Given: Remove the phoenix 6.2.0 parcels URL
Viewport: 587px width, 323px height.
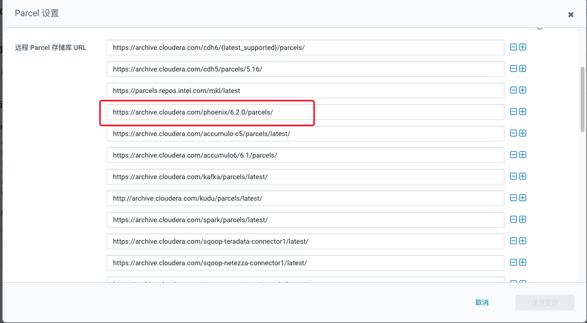Looking at the screenshot, I should click(x=513, y=112).
